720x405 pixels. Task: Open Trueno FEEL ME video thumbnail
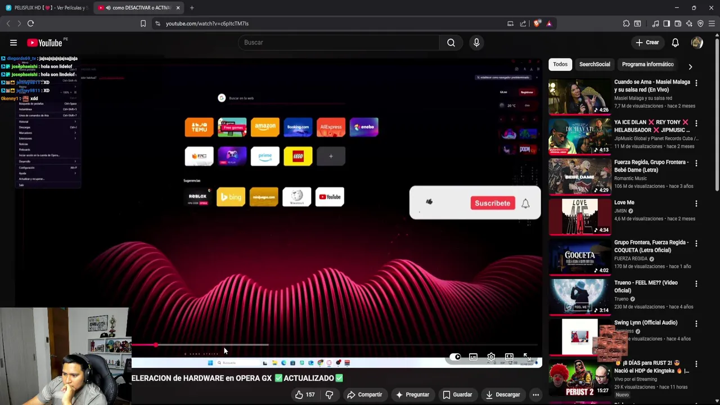pyautogui.click(x=580, y=296)
